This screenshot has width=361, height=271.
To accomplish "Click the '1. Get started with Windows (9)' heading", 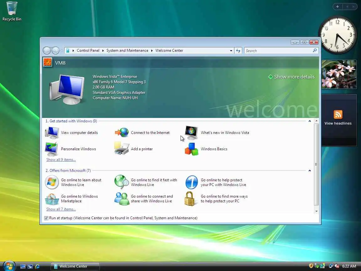I will pyautogui.click(x=71, y=121).
